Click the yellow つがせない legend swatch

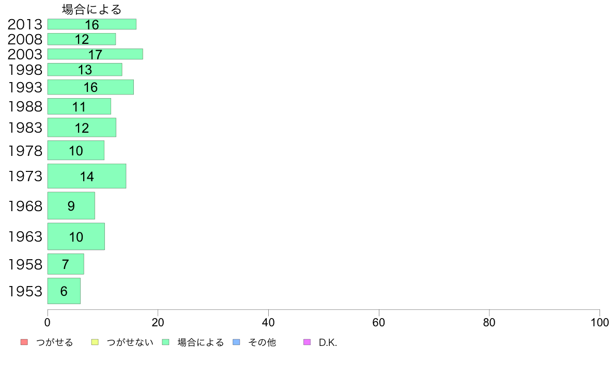pyautogui.click(x=95, y=342)
